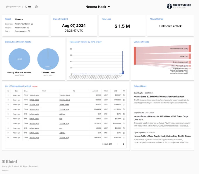Open news Nexera Suffers Major Crypto Hack

coord(162,136)
